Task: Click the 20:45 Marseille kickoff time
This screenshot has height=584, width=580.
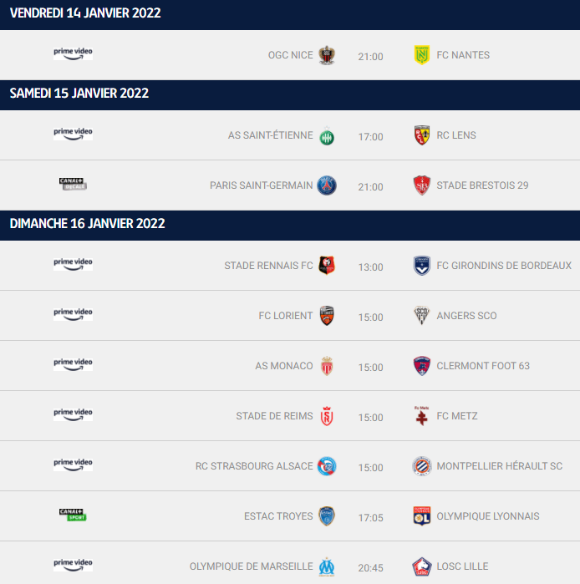Action: click(370, 568)
